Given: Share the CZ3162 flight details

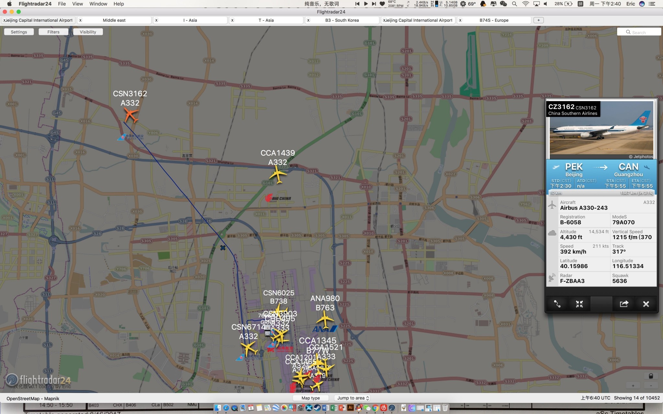Looking at the screenshot, I should click(x=624, y=304).
